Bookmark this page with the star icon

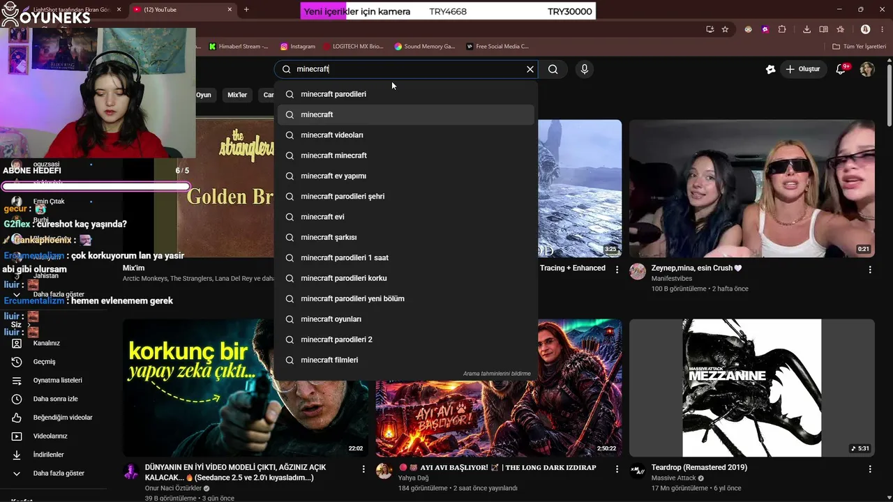point(726,29)
